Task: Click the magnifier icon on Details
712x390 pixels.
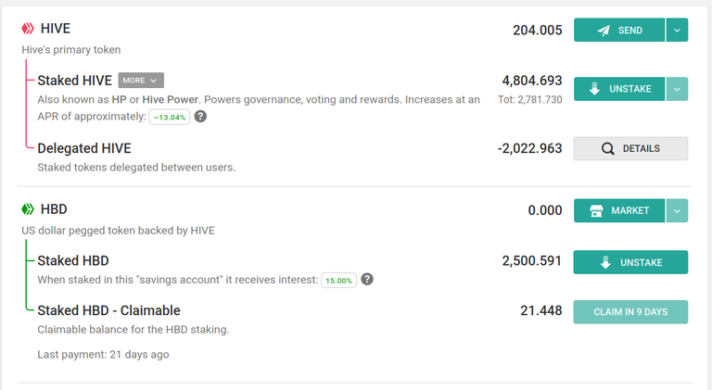Action: point(607,149)
